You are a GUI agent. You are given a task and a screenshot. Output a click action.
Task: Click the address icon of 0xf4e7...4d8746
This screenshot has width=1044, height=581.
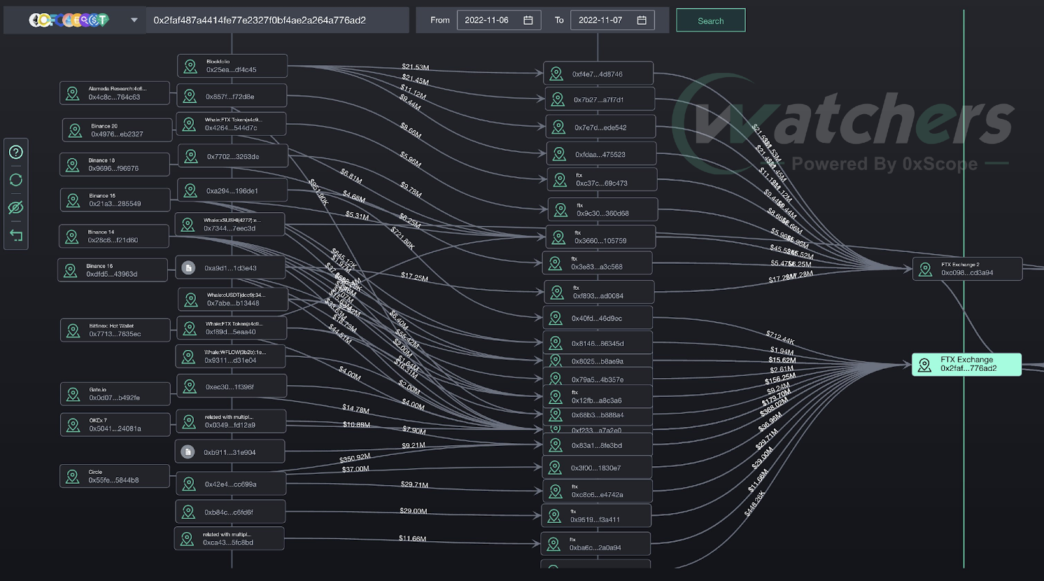(557, 74)
